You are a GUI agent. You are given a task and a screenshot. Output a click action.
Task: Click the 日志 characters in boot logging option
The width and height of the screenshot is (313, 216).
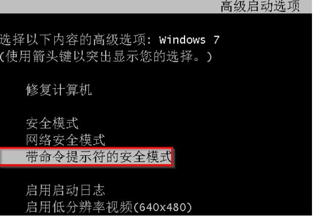pyautogui.click(x=92, y=190)
